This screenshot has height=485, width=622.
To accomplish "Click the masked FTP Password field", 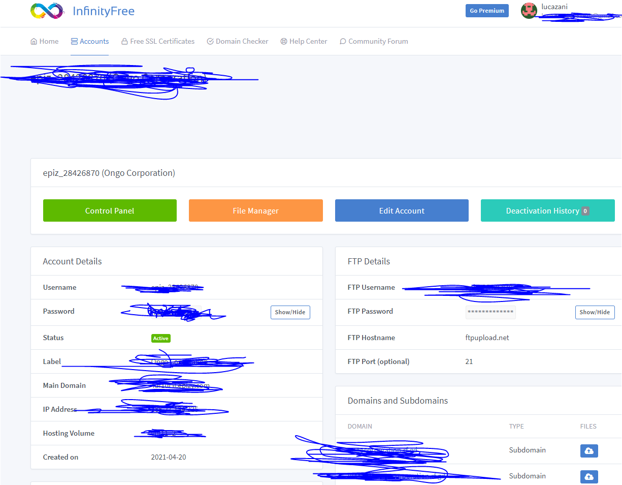I will click(x=490, y=312).
